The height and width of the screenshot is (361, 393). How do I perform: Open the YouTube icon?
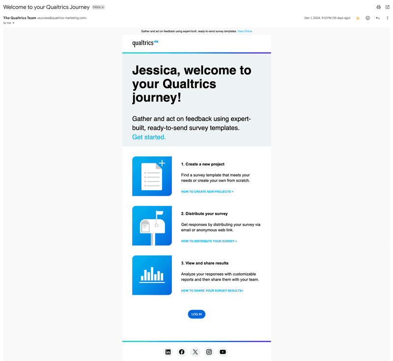pos(223,352)
